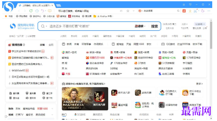The image size is (217, 121).
Task: Click the browser refresh icon
Action: pyautogui.click(x=31, y=11)
